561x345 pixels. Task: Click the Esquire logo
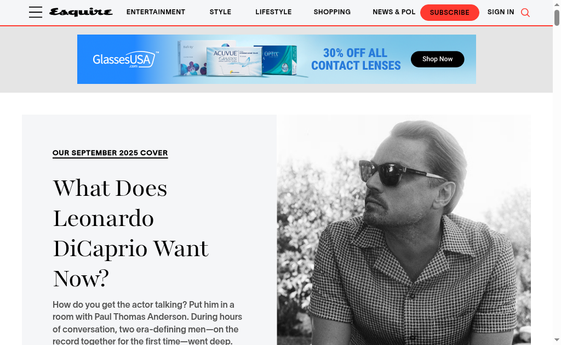pos(81,12)
